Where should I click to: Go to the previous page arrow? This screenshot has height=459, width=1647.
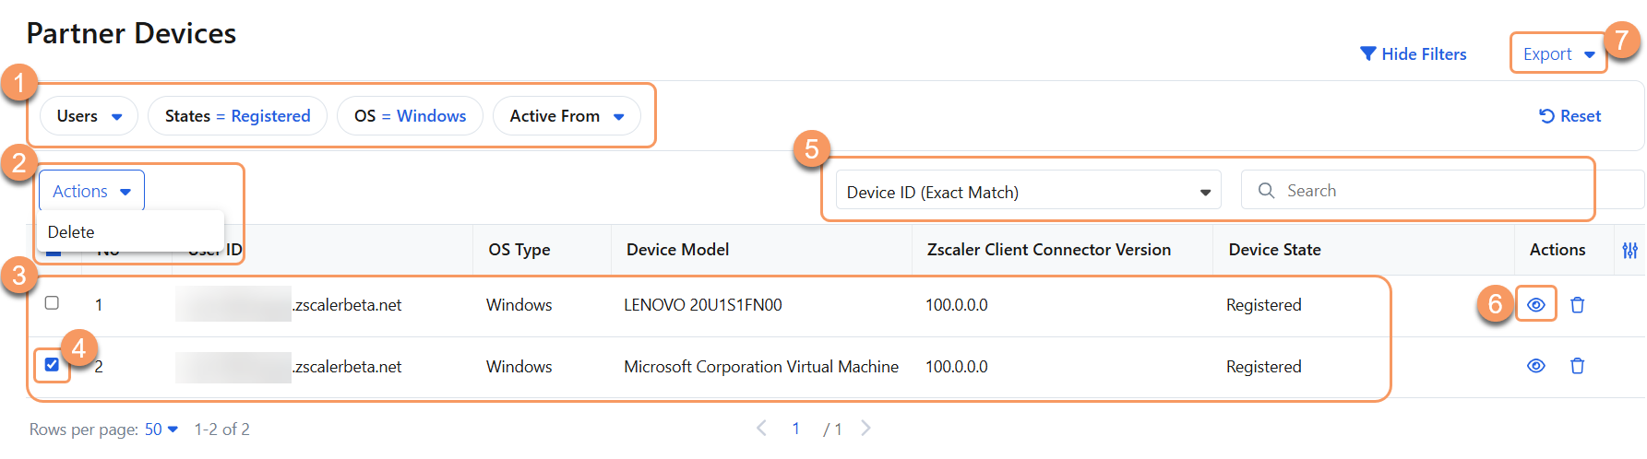(x=761, y=428)
